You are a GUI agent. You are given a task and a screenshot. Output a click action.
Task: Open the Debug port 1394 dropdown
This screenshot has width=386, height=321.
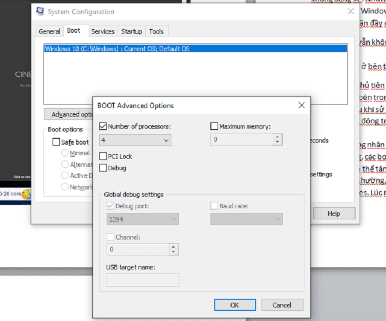(143, 219)
